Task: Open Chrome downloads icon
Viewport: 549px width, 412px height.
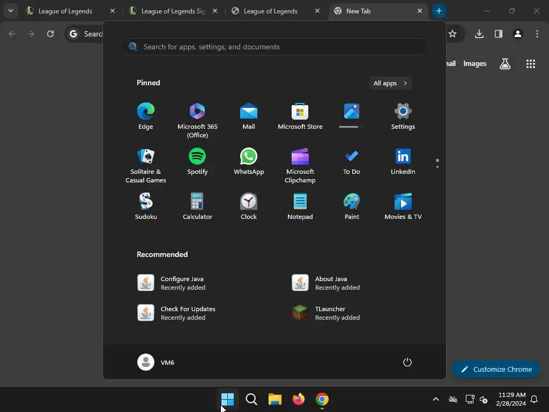Action: pyautogui.click(x=479, y=34)
